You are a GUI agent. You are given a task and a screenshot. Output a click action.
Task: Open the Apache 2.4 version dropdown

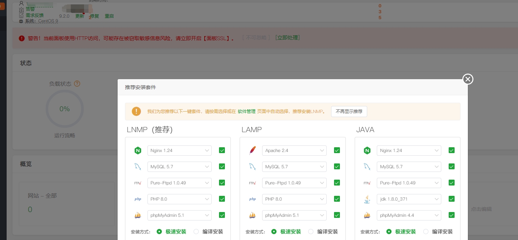point(294,150)
